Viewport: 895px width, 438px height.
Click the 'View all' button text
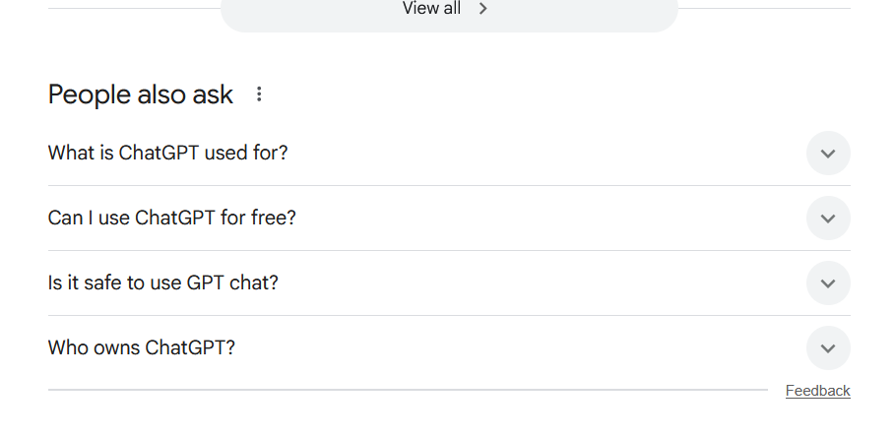pyautogui.click(x=431, y=9)
